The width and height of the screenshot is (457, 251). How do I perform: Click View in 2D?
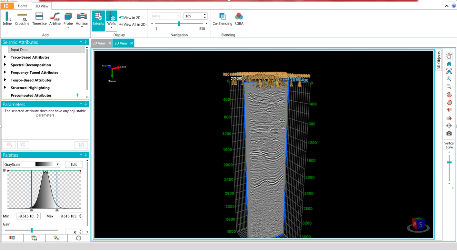tap(130, 18)
